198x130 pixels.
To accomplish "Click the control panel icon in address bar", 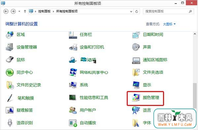I will click(x=31, y=11).
